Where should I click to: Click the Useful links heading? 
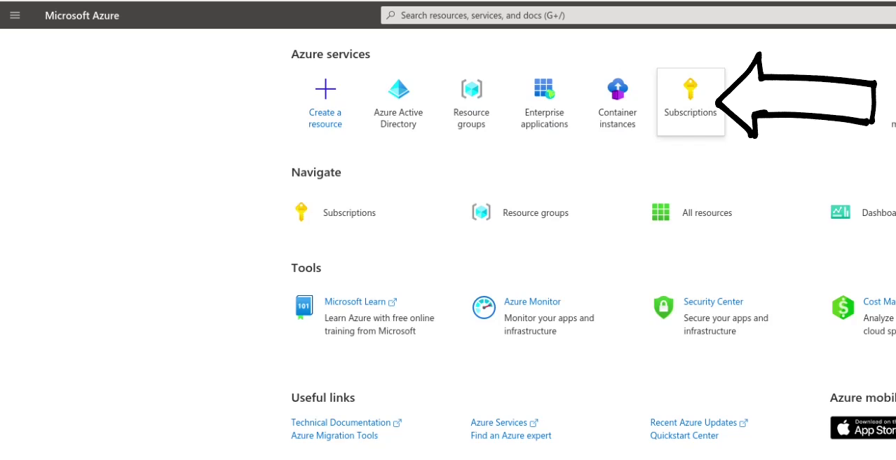pyautogui.click(x=323, y=398)
